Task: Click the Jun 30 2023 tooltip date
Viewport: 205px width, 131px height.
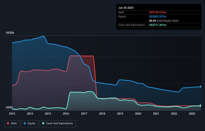Action: pyautogui.click(x=126, y=8)
